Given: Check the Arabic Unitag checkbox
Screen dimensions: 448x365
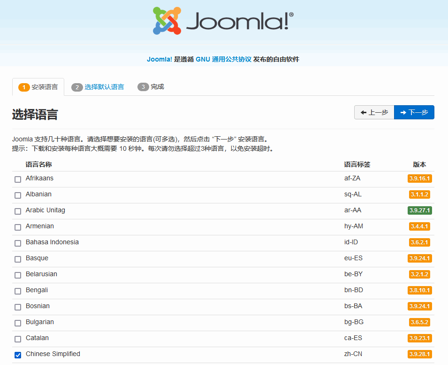Looking at the screenshot, I should tap(18, 211).
